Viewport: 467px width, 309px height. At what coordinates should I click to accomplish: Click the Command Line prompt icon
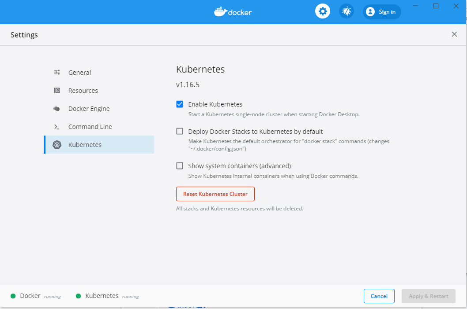pyautogui.click(x=57, y=127)
